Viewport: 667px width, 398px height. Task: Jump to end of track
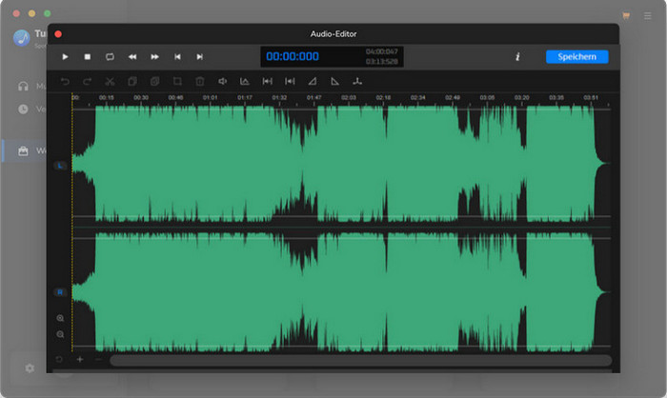pyautogui.click(x=199, y=56)
